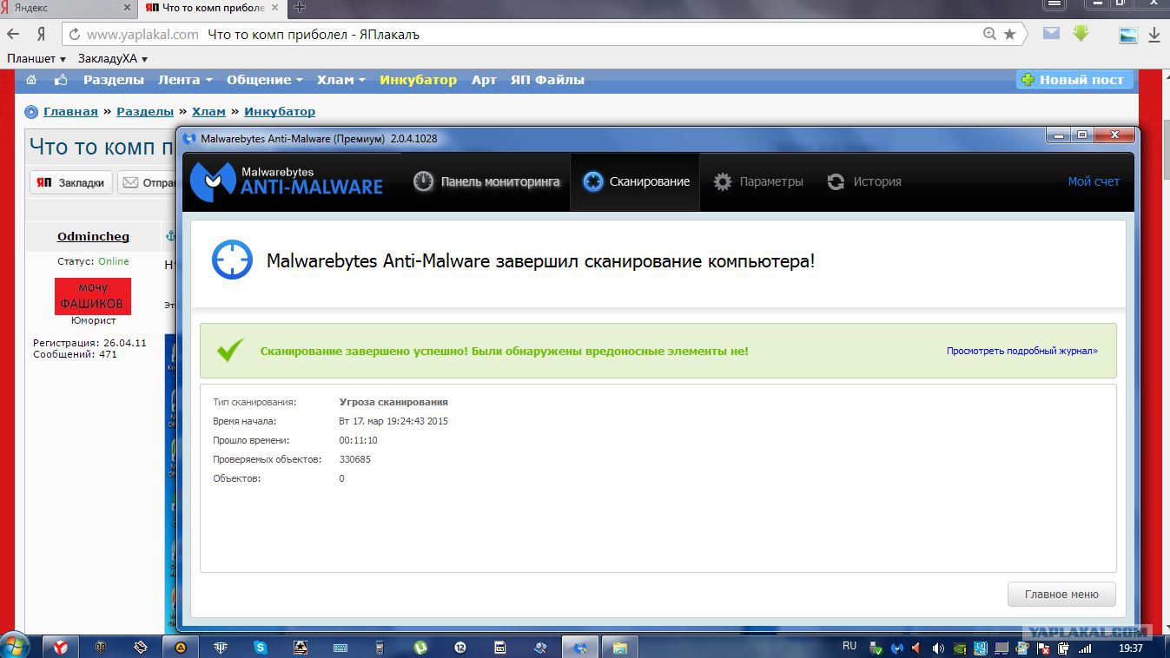The width and height of the screenshot is (1170, 658).
Task: Open История tab in Malwarebytes
Action: (x=863, y=181)
